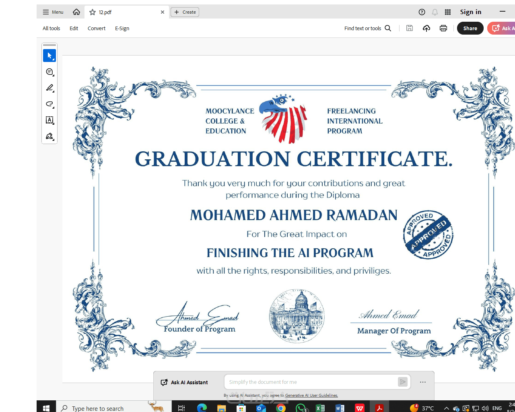Click the volume speaker tray icon
The height and width of the screenshot is (412, 515).
point(485,408)
